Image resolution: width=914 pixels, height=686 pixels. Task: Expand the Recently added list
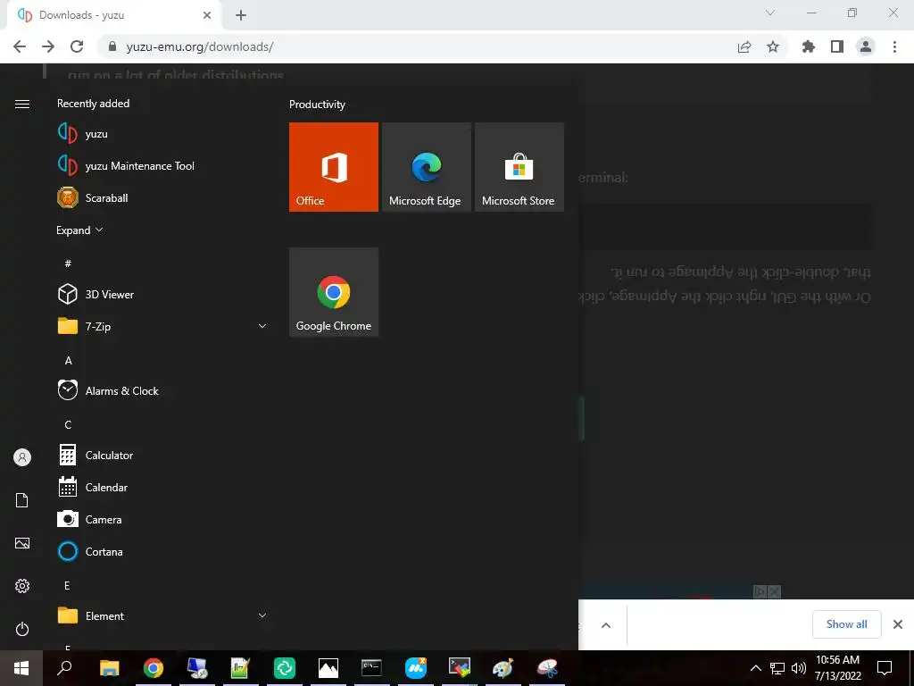(x=79, y=230)
